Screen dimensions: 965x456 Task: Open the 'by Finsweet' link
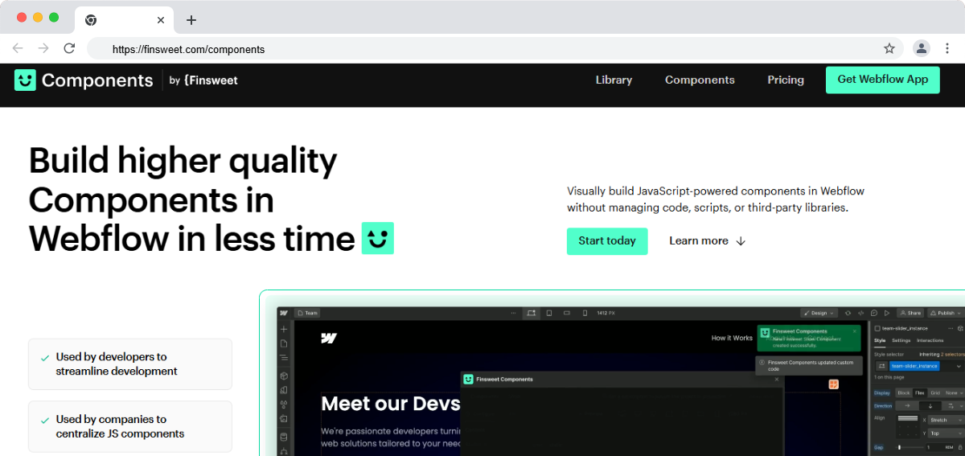click(203, 80)
